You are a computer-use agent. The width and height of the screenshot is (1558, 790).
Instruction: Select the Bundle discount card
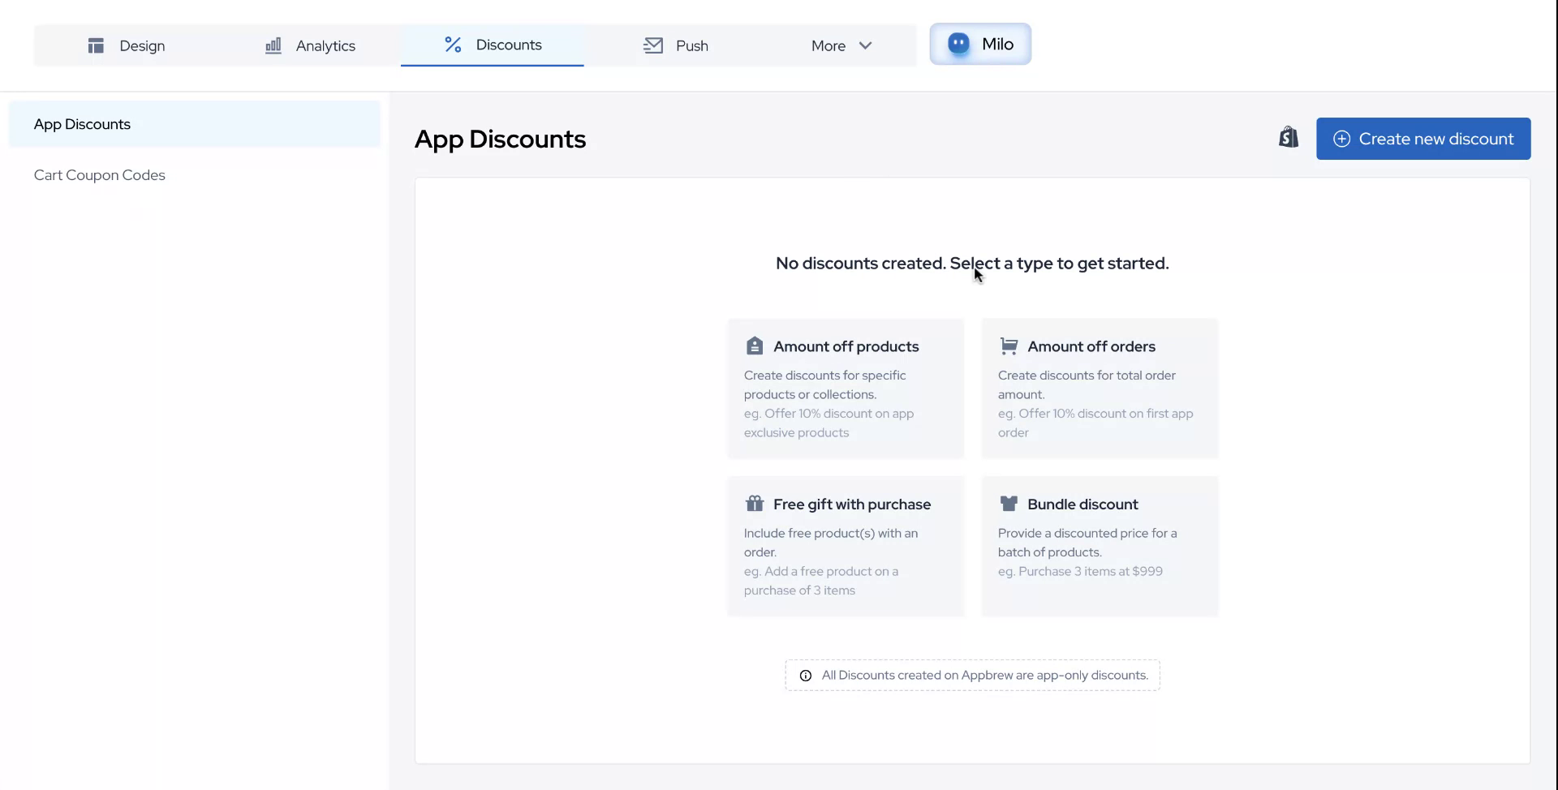tap(1100, 545)
